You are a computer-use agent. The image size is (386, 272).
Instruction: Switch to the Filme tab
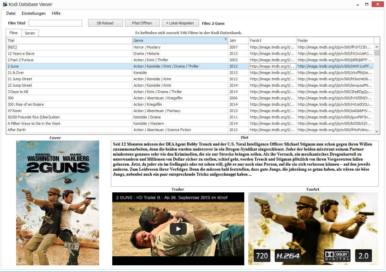point(13,33)
